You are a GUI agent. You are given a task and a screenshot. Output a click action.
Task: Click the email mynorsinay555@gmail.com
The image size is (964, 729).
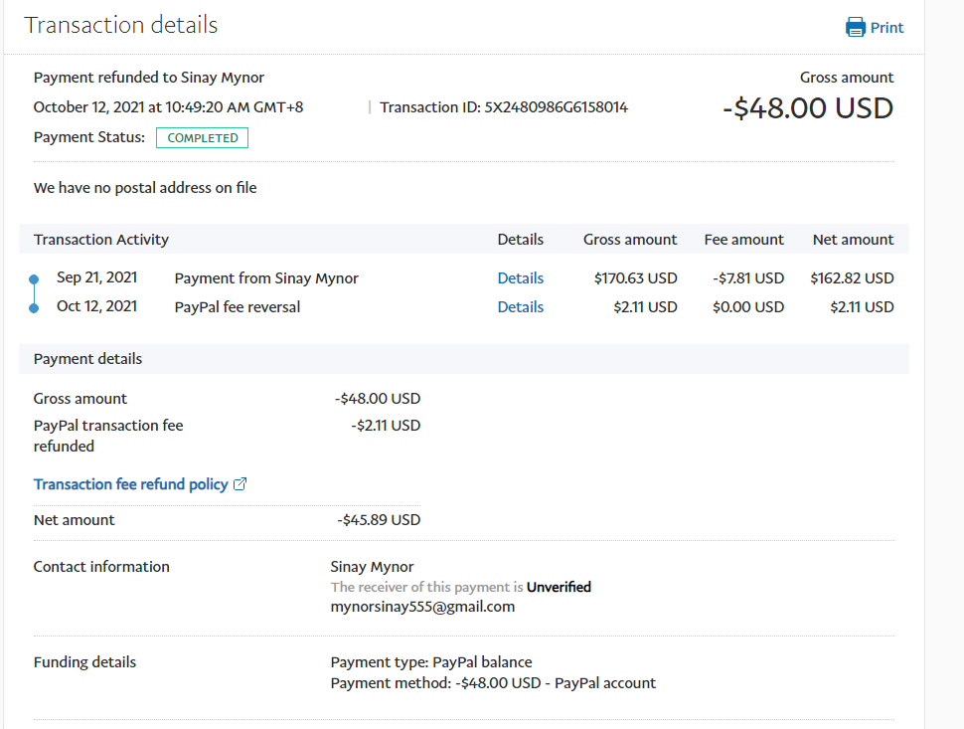[422, 607]
